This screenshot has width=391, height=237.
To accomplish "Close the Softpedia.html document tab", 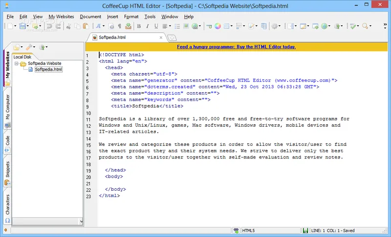I will pos(161,38).
